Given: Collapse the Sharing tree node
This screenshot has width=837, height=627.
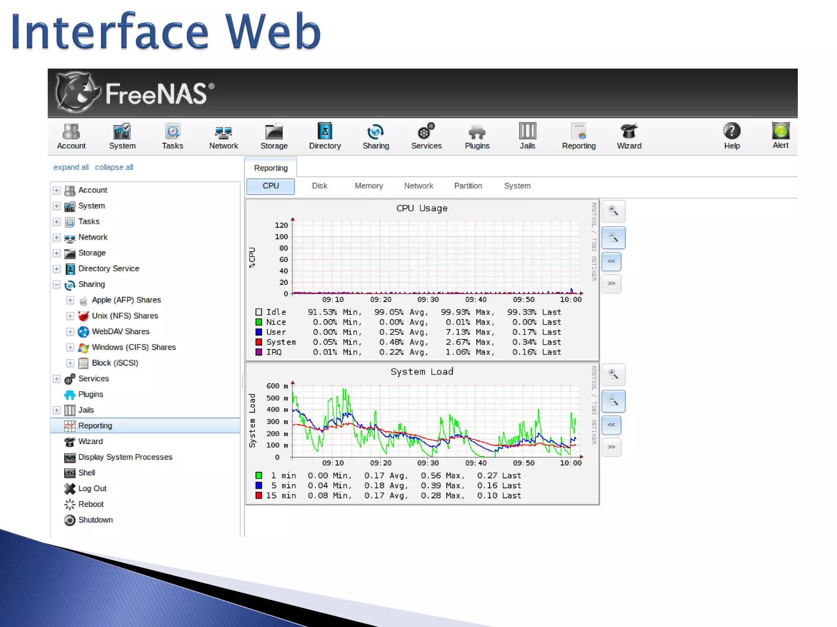Looking at the screenshot, I should pos(57,285).
